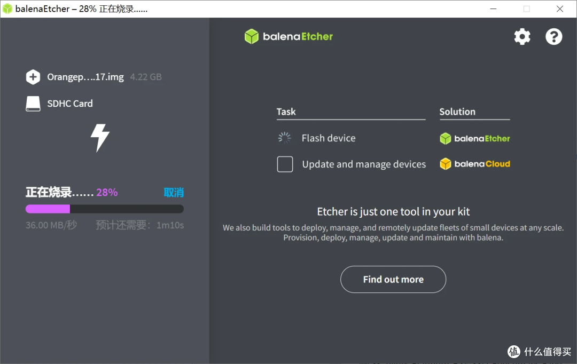Click the Task column header
This screenshot has width=577, height=364.
coord(286,112)
